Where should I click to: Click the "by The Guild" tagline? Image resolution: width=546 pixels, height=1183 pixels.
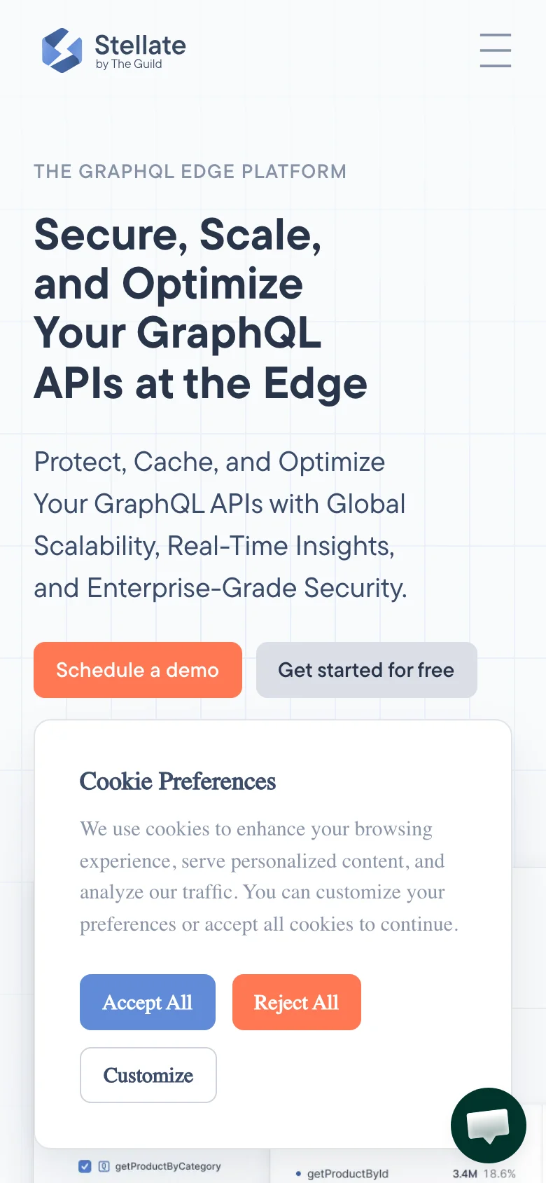tap(129, 64)
